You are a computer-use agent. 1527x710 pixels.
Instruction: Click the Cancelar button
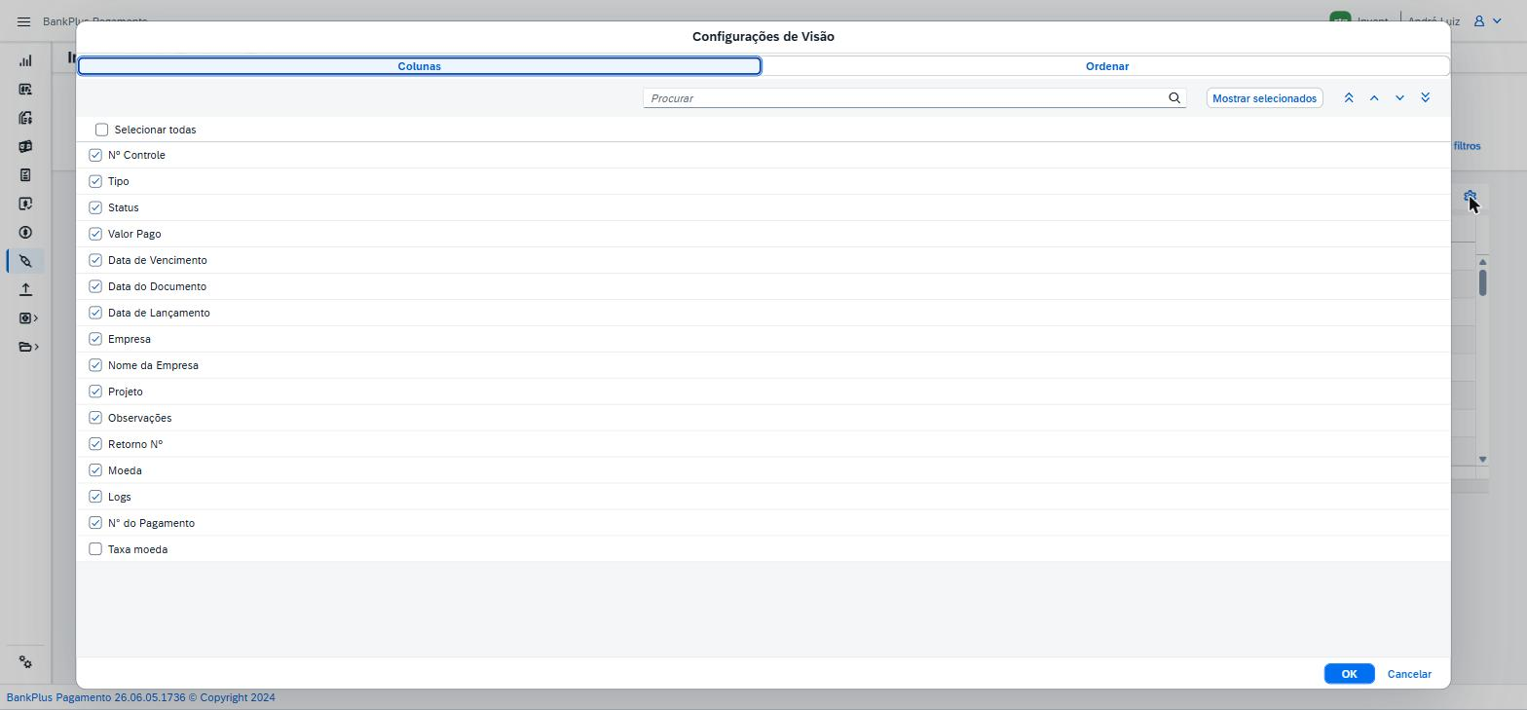(1409, 674)
